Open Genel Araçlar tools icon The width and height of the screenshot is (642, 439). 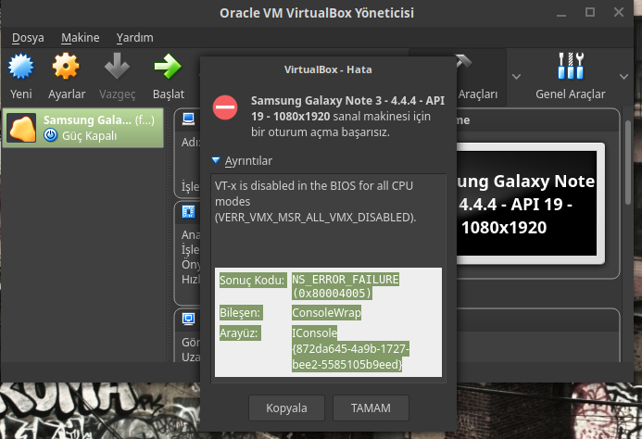[x=571, y=66]
